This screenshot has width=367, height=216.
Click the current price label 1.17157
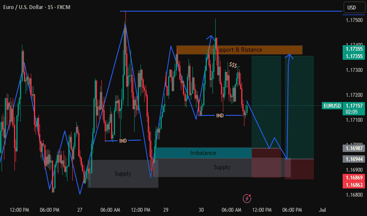pyautogui.click(x=354, y=106)
